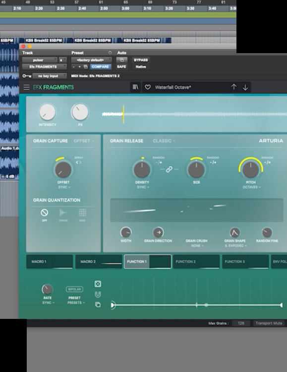This screenshot has height=372, width=287.
Task: Open Pitch OCTAVES dropdown
Action: [251, 187]
